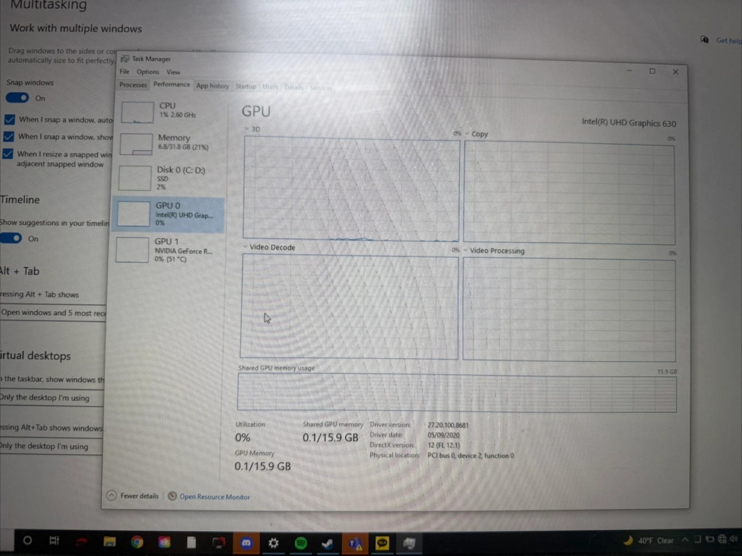Open Cortana search circle on taskbar
Viewport: 742px width, 556px height.
28,540
